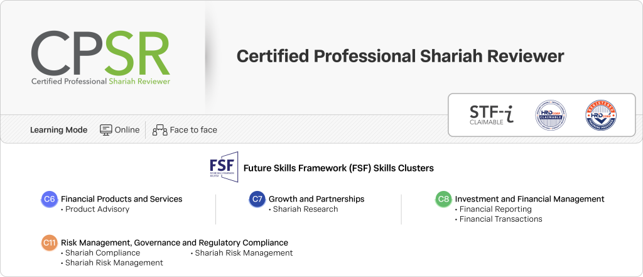Click Certified Professional Shariah Reviewer heading

(x=400, y=56)
